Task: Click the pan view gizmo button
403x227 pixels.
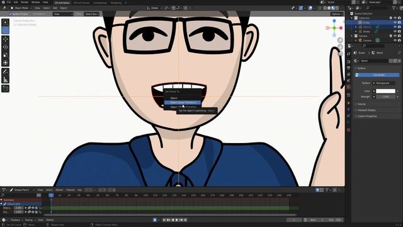Action: pos(340,47)
